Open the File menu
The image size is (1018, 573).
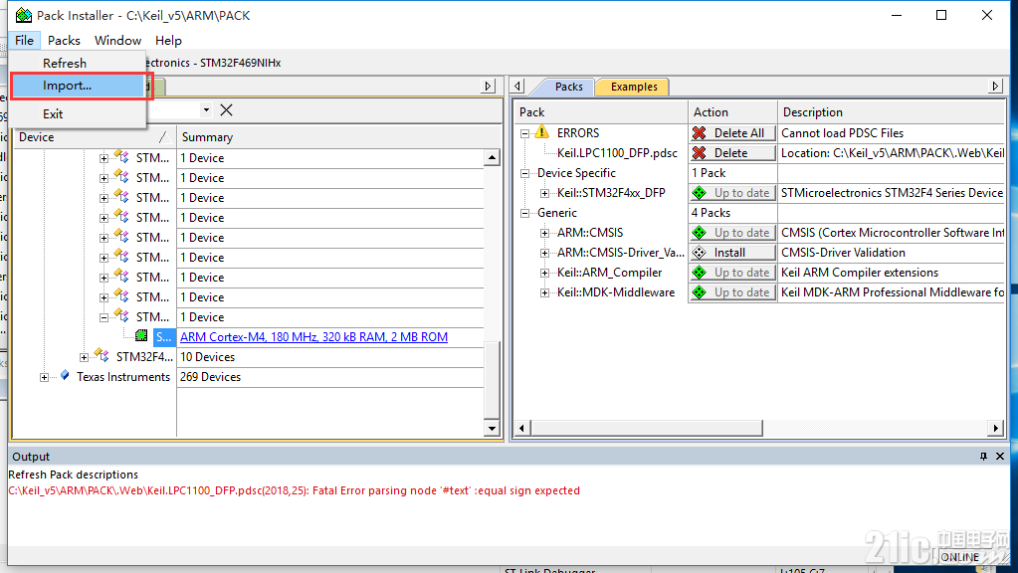25,40
